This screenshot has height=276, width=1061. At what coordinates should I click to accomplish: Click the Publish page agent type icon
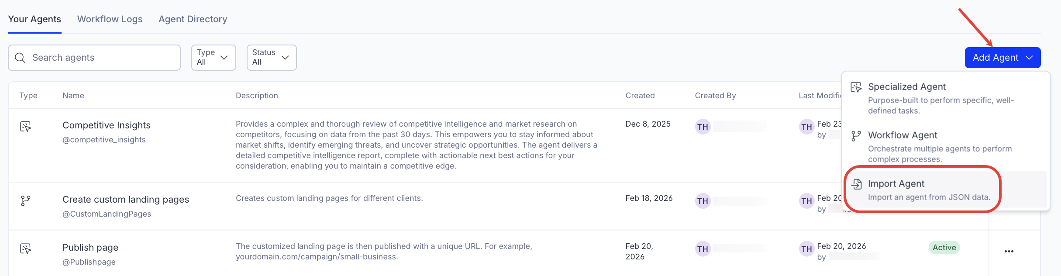point(26,249)
